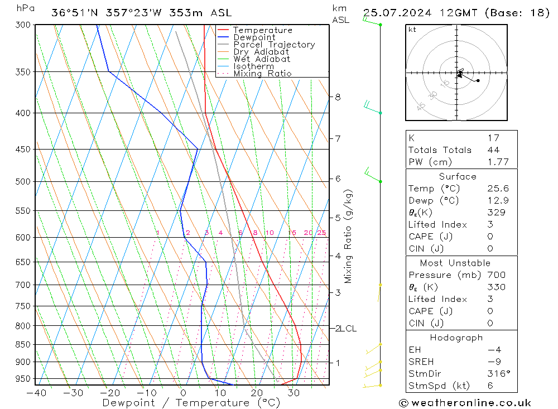This screenshot has height=409, width=558.
Task: Click the 'kt' unit label in hodograph
Action: 412,30
